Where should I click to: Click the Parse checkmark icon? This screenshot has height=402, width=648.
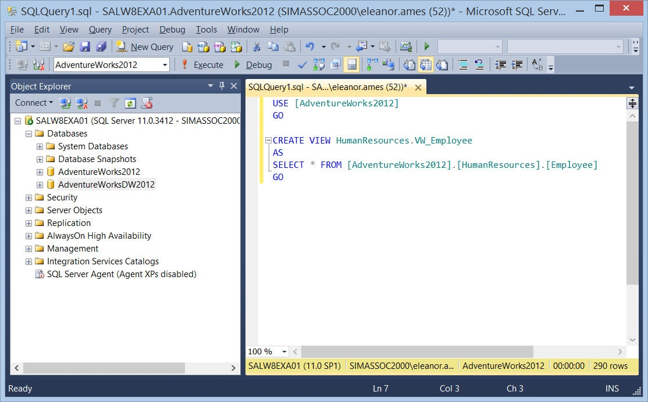coord(302,65)
